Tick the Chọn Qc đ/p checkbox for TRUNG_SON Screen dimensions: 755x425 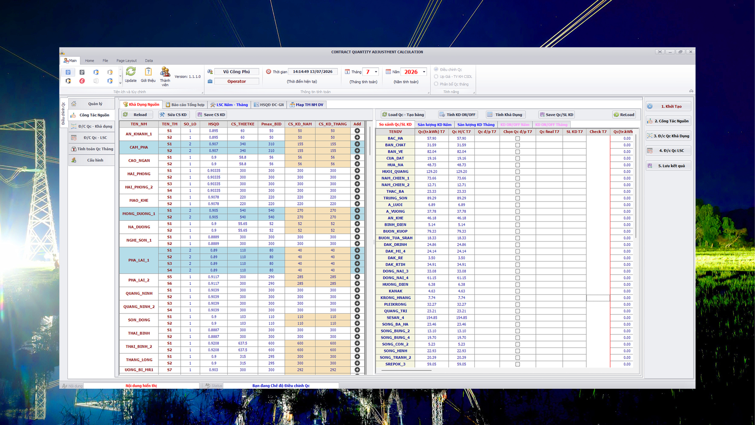pos(517,198)
